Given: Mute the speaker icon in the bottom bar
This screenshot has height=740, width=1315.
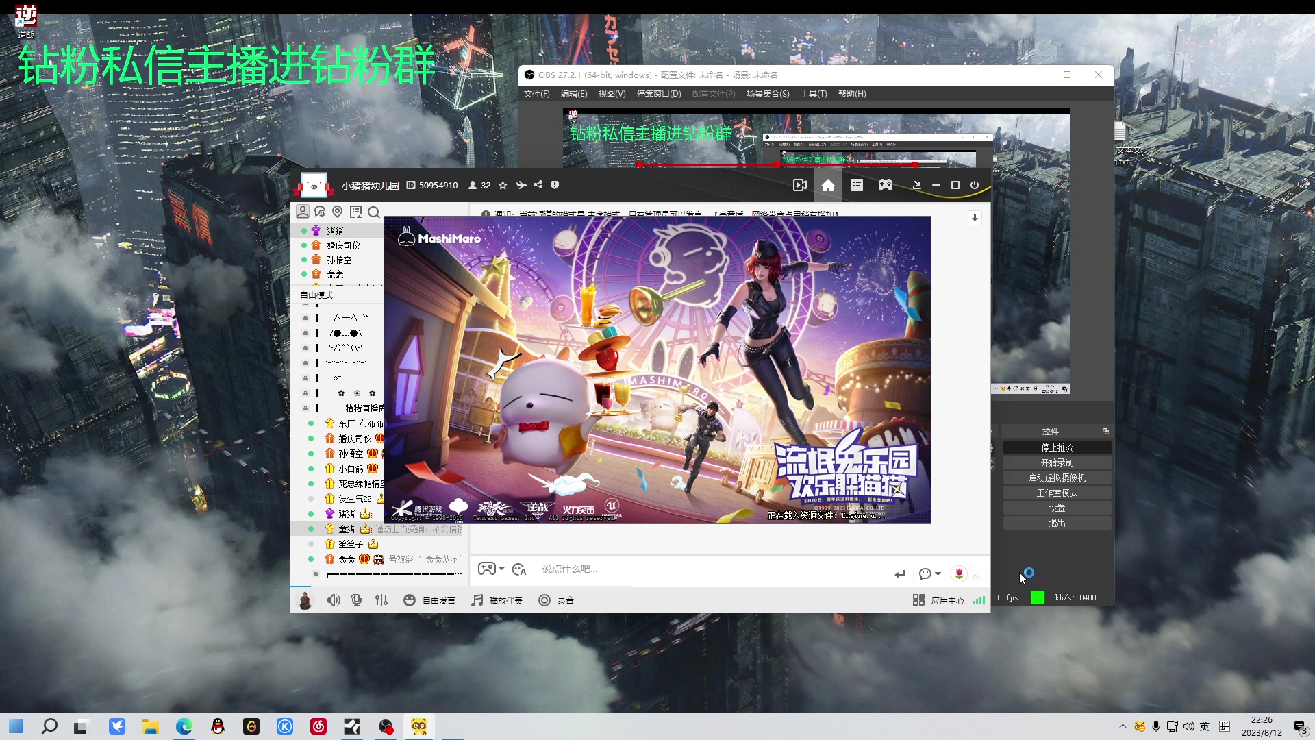Looking at the screenshot, I should point(334,600).
